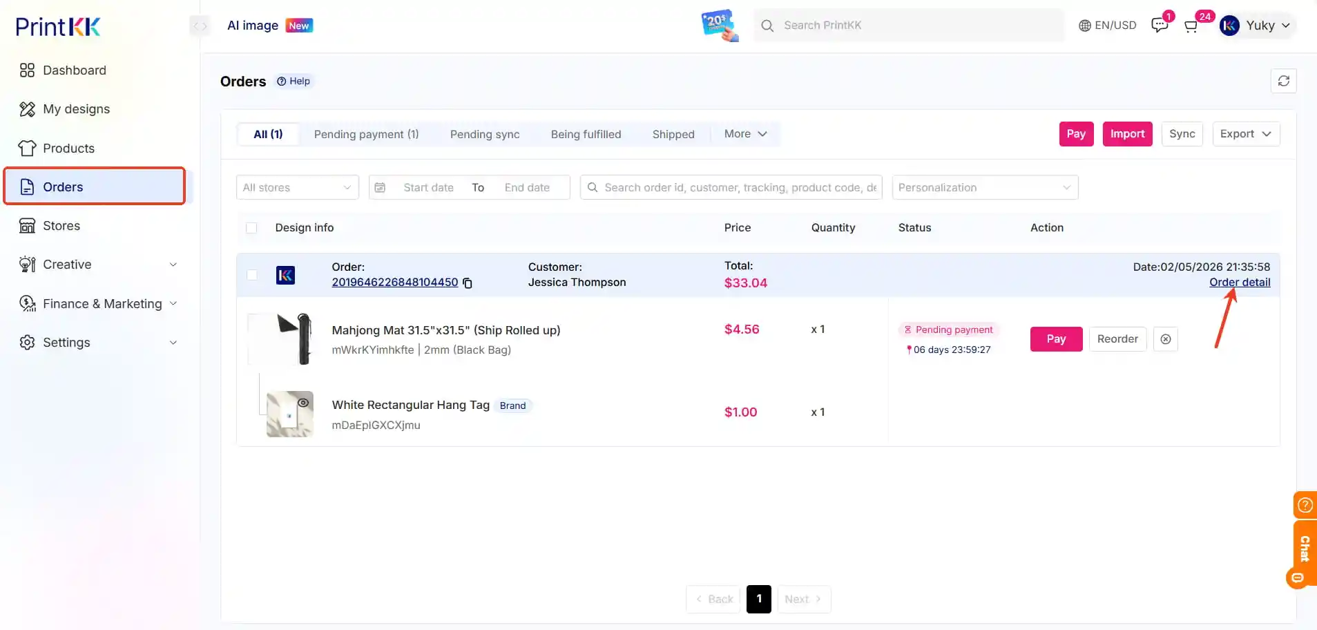Screen dimensions: 1317x630
Task: Check the checkbox on Jessica Thompson's order
Action: pyautogui.click(x=252, y=275)
